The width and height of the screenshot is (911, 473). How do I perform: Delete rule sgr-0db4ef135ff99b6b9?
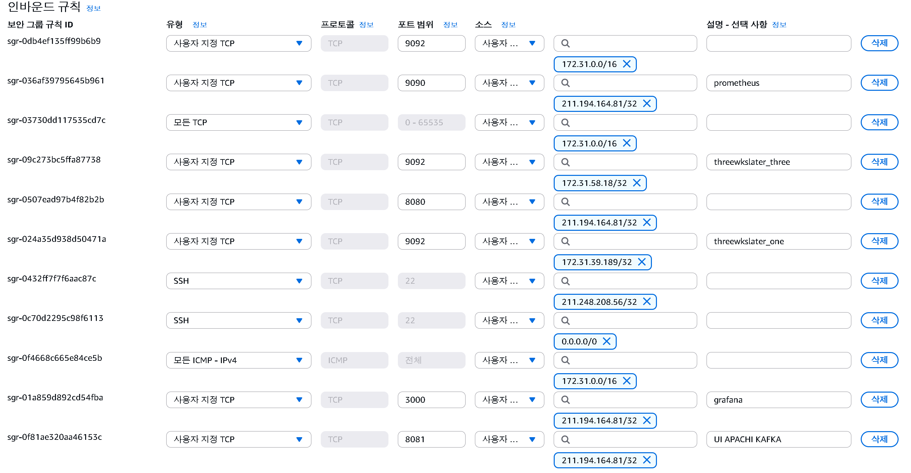(x=879, y=43)
